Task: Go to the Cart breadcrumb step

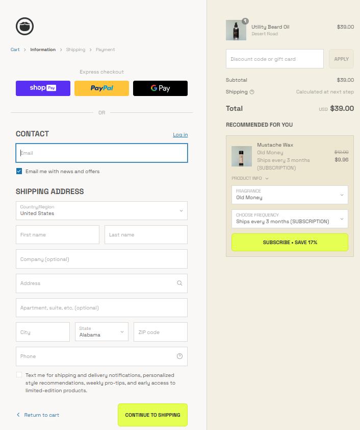Action: 15,50
